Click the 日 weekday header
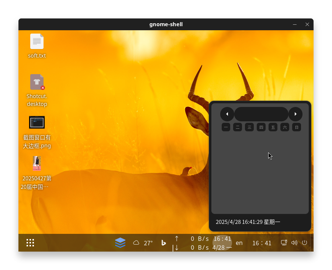The image size is (332, 270). (x=297, y=127)
